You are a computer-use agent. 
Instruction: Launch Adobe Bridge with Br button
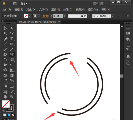(x=15, y=4)
